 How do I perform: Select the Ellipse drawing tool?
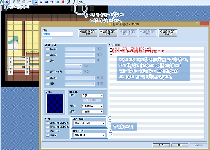click(x=24, y=2)
